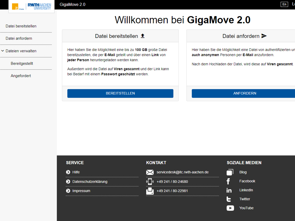
Task: Collapse the Dateien verwalten chevron
Action: 3,51
